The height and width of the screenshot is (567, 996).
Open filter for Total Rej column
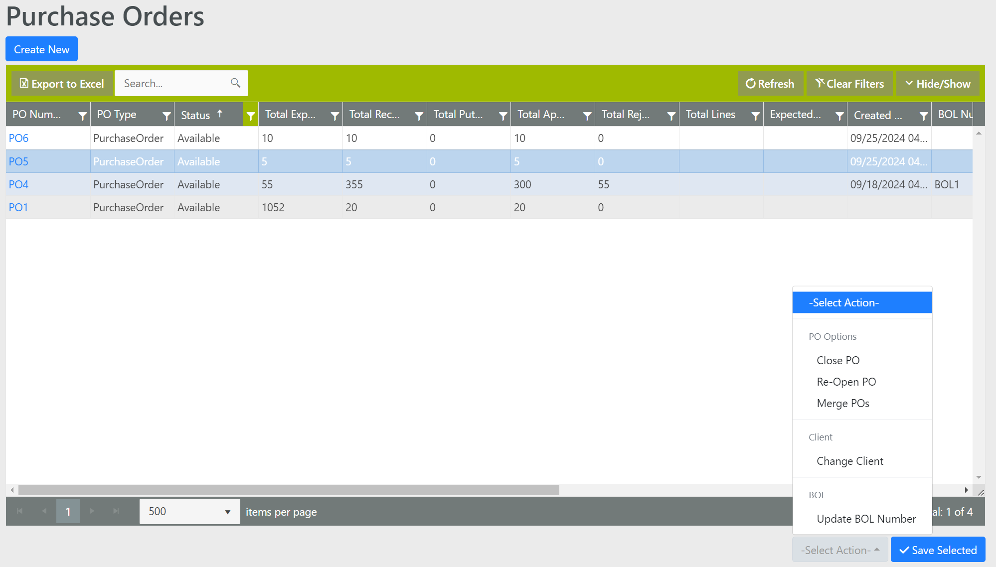[671, 116]
